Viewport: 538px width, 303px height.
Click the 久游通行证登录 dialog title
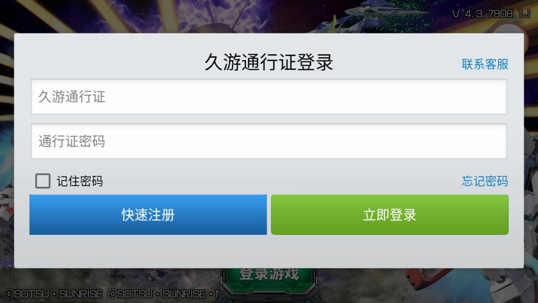(269, 62)
